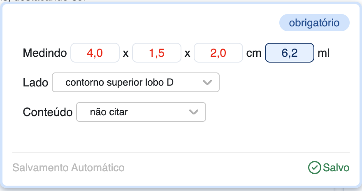Open the Conteúdo dropdown showing não citar
The image size is (362, 191).
tap(134, 112)
